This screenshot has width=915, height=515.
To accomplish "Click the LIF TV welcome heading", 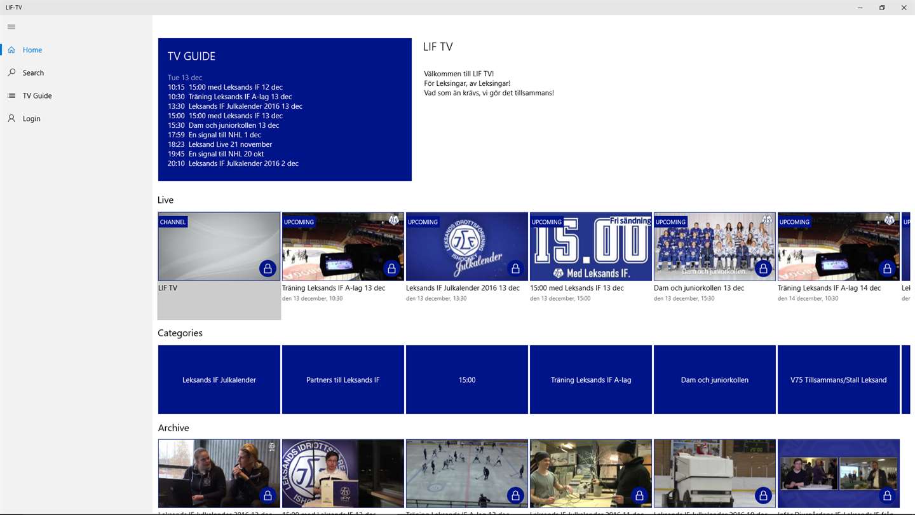I will coord(438,46).
